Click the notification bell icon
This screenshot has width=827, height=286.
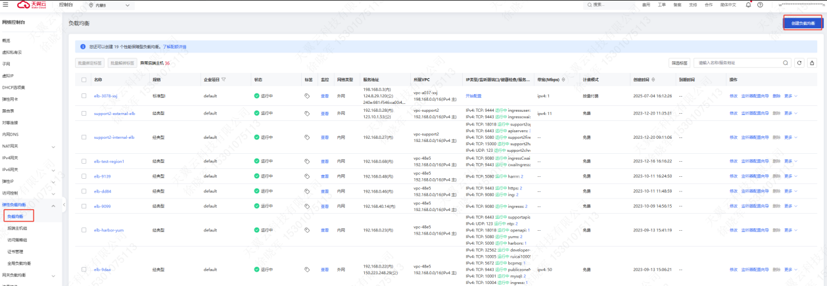748,5
